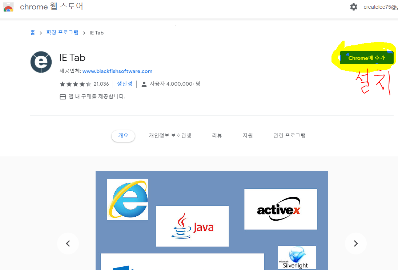The height and width of the screenshot is (270, 398).
Task: Open 확장 프로그램 breadcrumb link
Action: 62,32
